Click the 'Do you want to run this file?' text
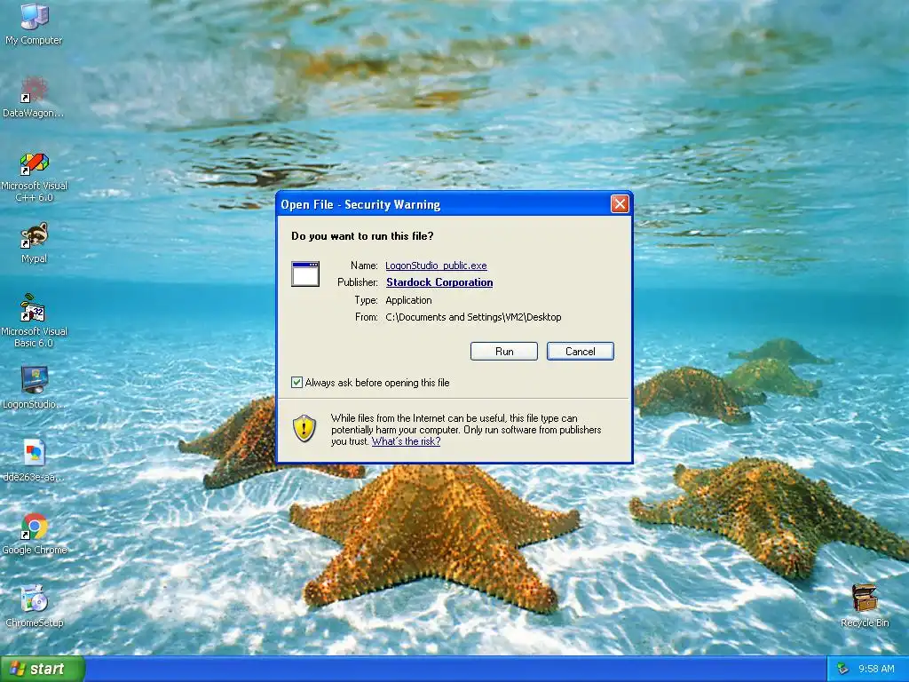Image resolution: width=909 pixels, height=682 pixels. [x=362, y=236]
